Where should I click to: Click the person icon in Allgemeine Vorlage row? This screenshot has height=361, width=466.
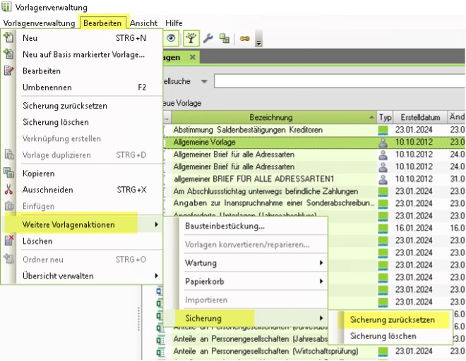tap(383, 142)
